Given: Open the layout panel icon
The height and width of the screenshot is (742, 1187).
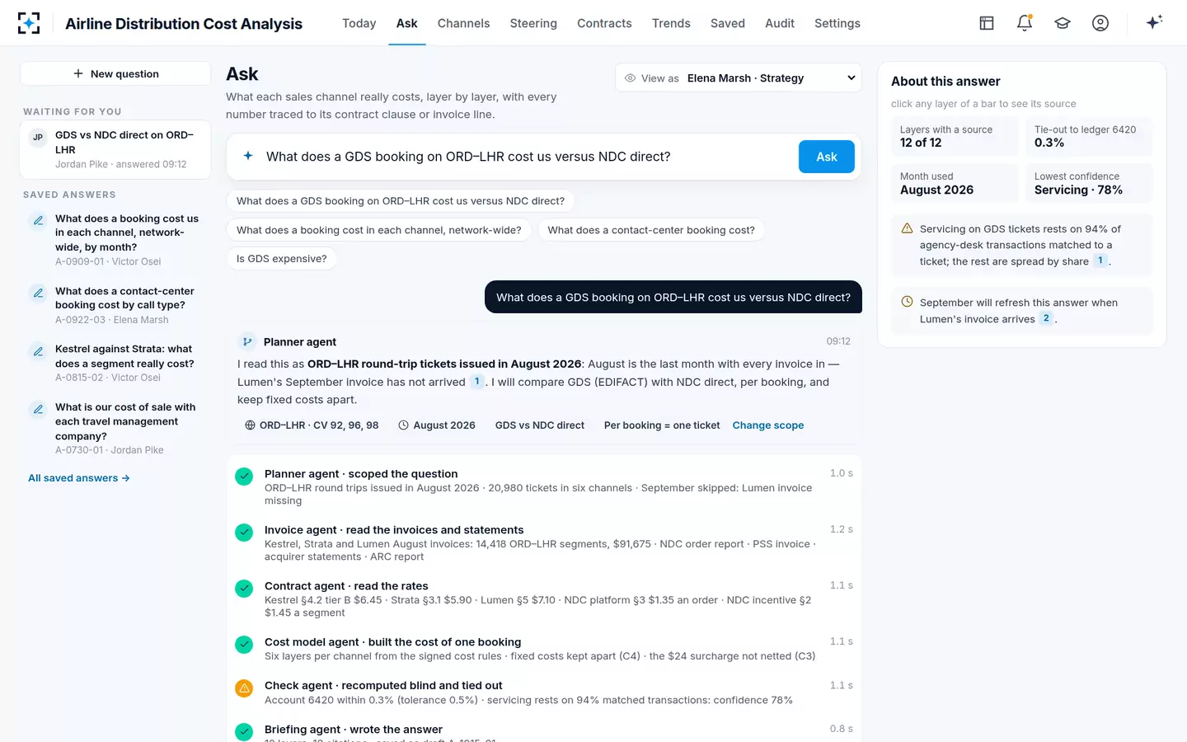Looking at the screenshot, I should (x=987, y=23).
